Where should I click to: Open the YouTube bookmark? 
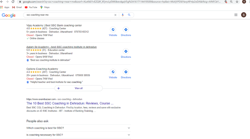click(x=31, y=7)
